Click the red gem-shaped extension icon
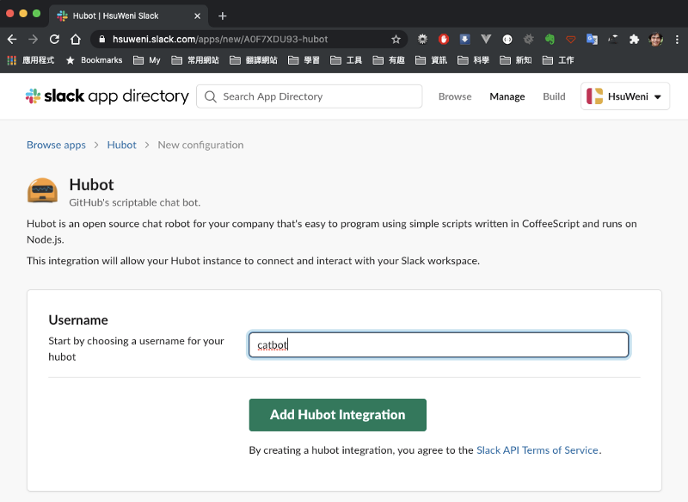The image size is (688, 502). pyautogui.click(x=570, y=39)
